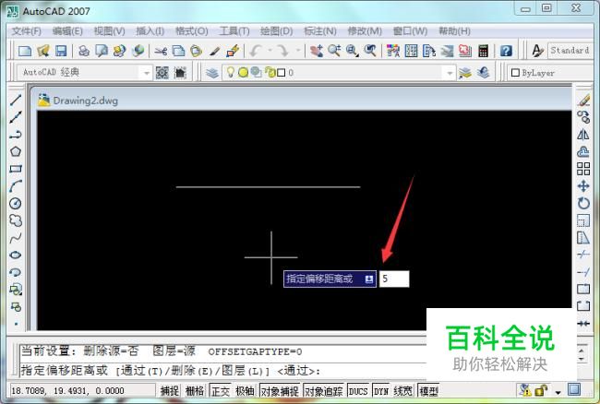This screenshot has height=404, width=600.
Task: Select the Offset tool
Action: [583, 152]
